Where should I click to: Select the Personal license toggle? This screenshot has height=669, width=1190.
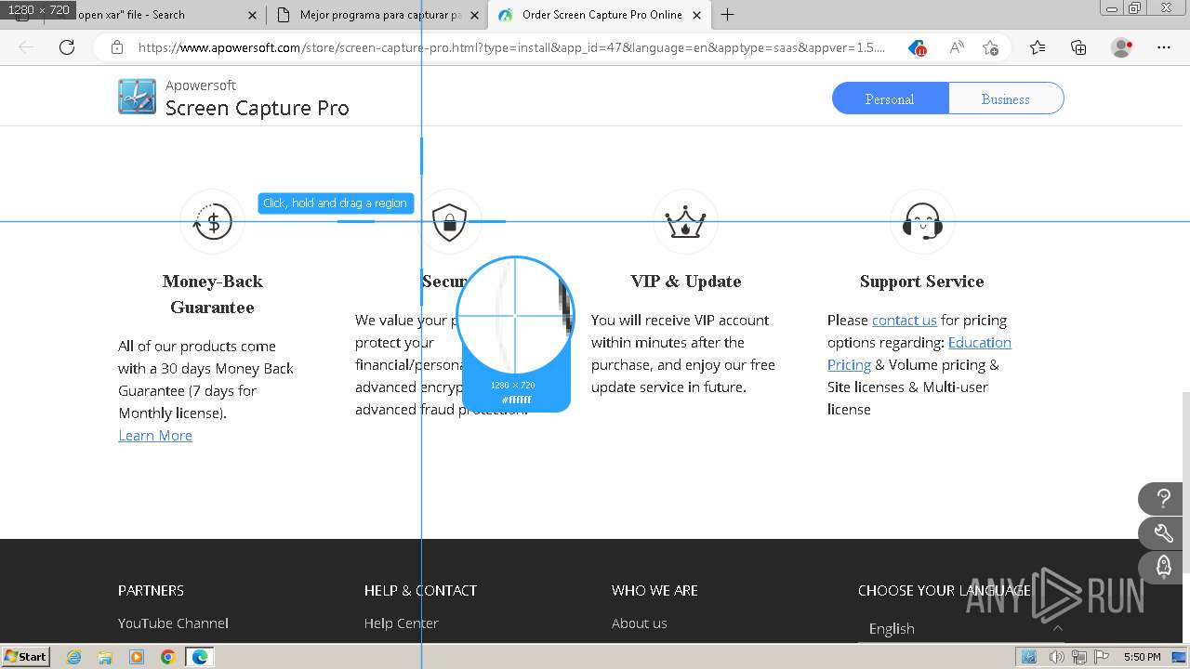tap(890, 98)
